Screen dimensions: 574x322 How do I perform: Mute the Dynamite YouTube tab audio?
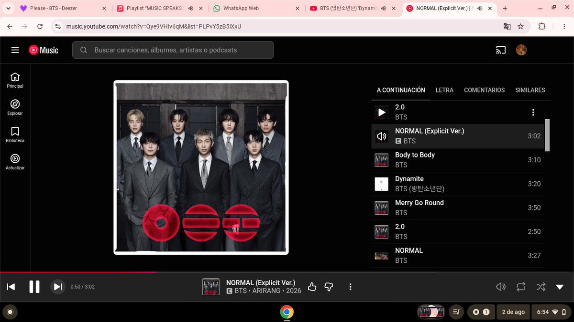384,9
